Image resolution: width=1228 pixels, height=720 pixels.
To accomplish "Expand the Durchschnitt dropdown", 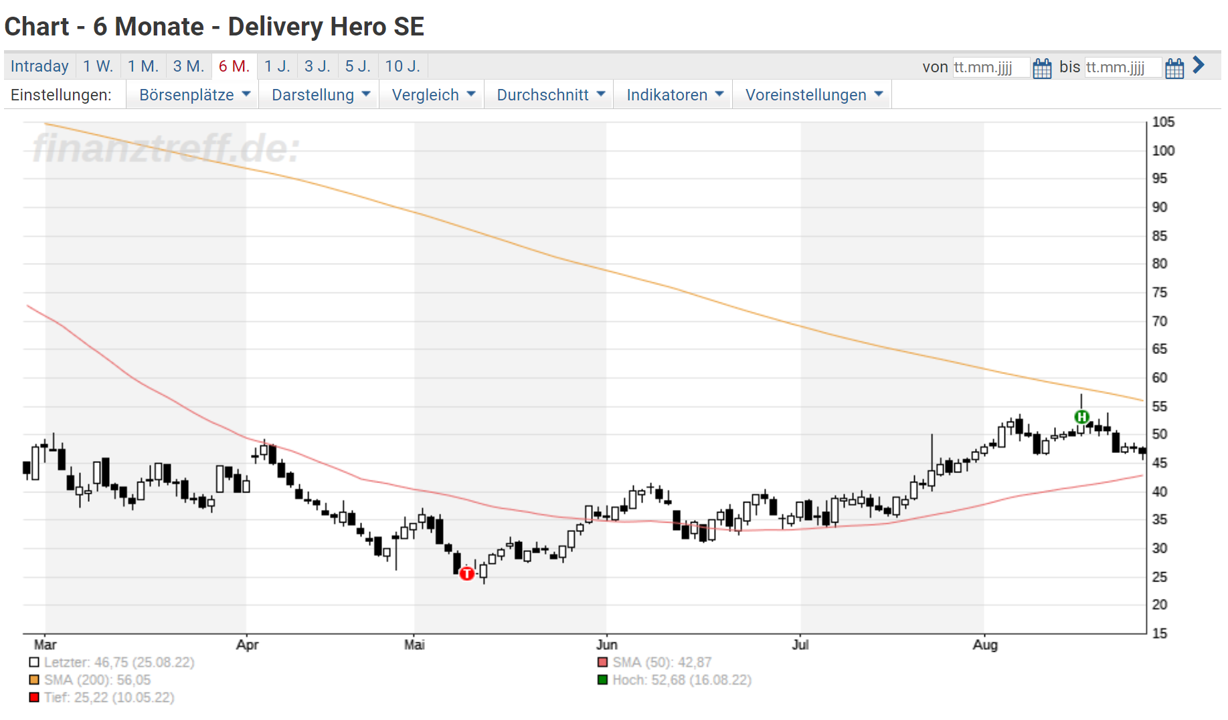I will (550, 95).
